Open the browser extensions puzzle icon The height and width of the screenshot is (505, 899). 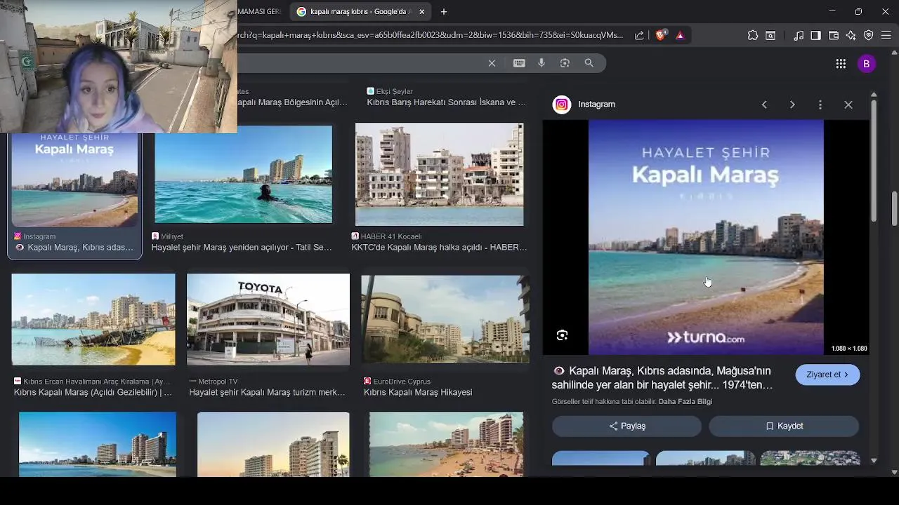tap(753, 35)
